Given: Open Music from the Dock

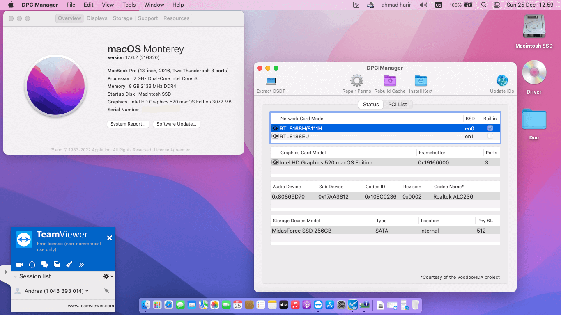Looking at the screenshot, I should click(x=295, y=305).
